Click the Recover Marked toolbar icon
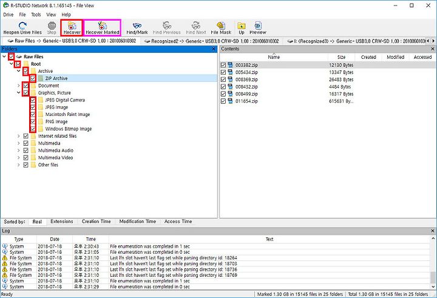Screen dimensions: 437x298 [103, 26]
